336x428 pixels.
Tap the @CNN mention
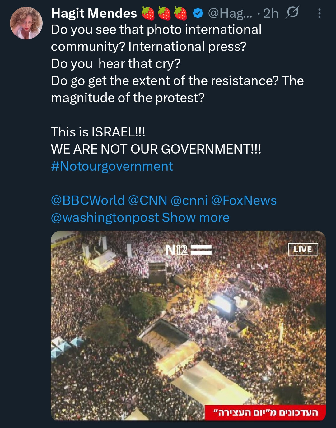147,200
